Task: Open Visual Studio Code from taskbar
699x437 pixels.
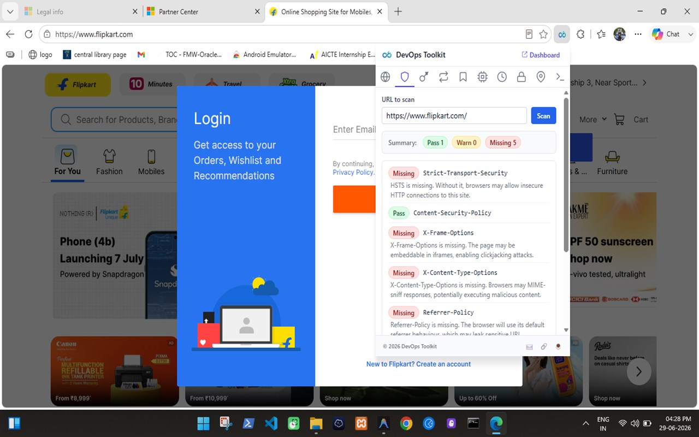Action: [271, 423]
